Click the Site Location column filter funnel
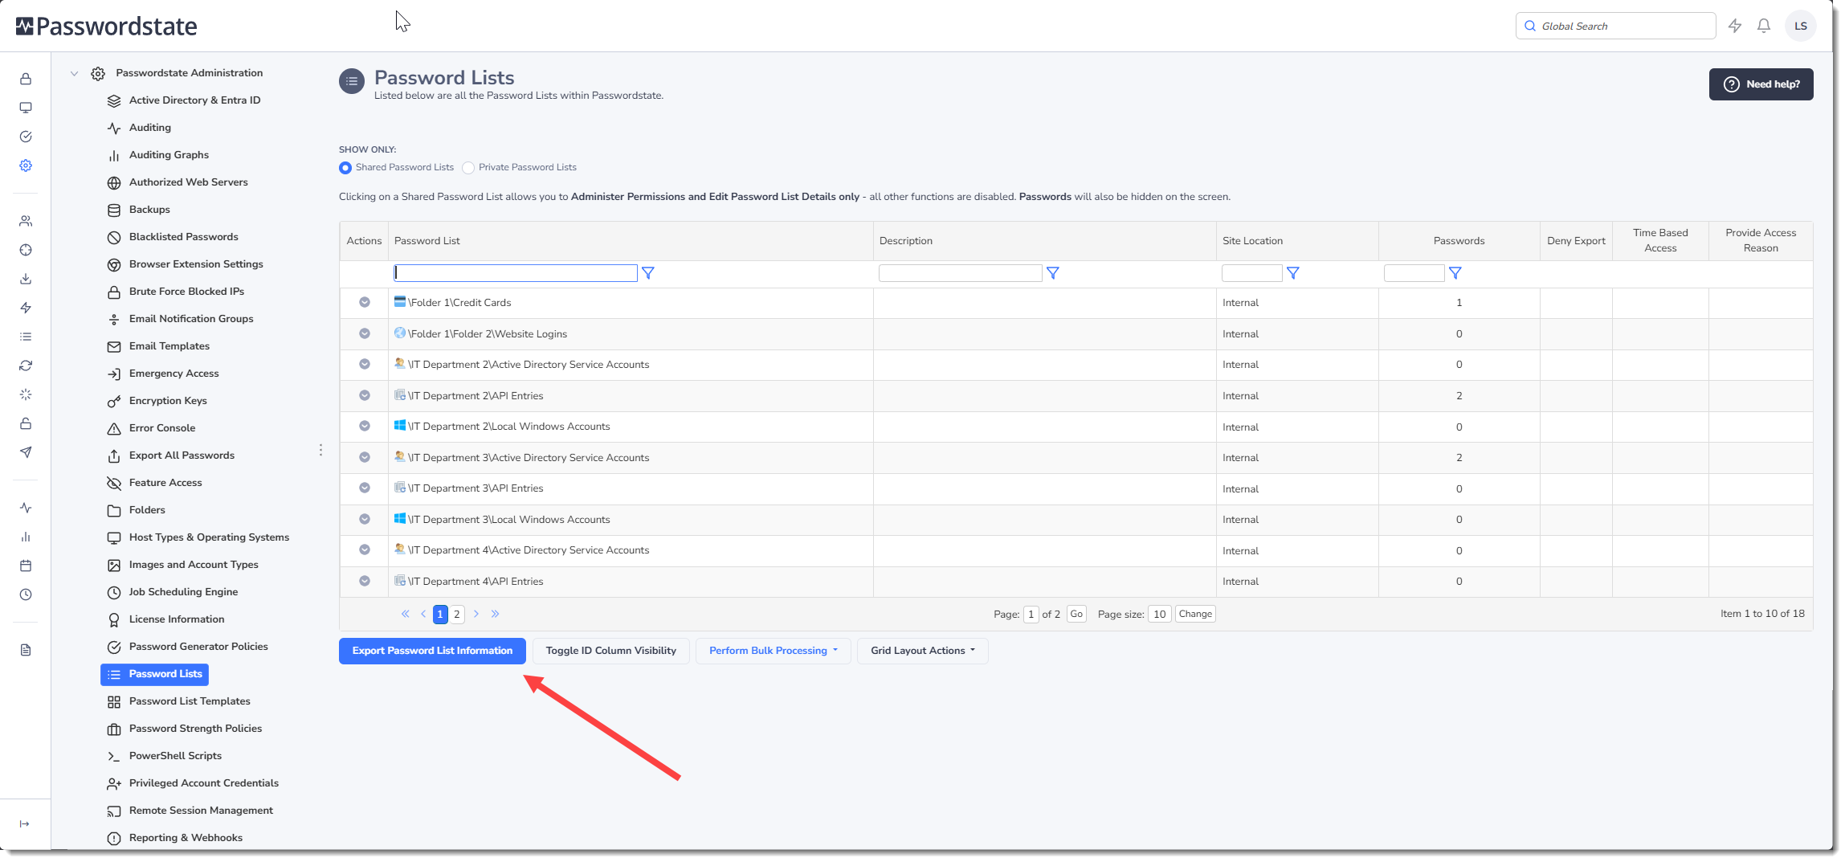The width and height of the screenshot is (1845, 862). (1293, 273)
